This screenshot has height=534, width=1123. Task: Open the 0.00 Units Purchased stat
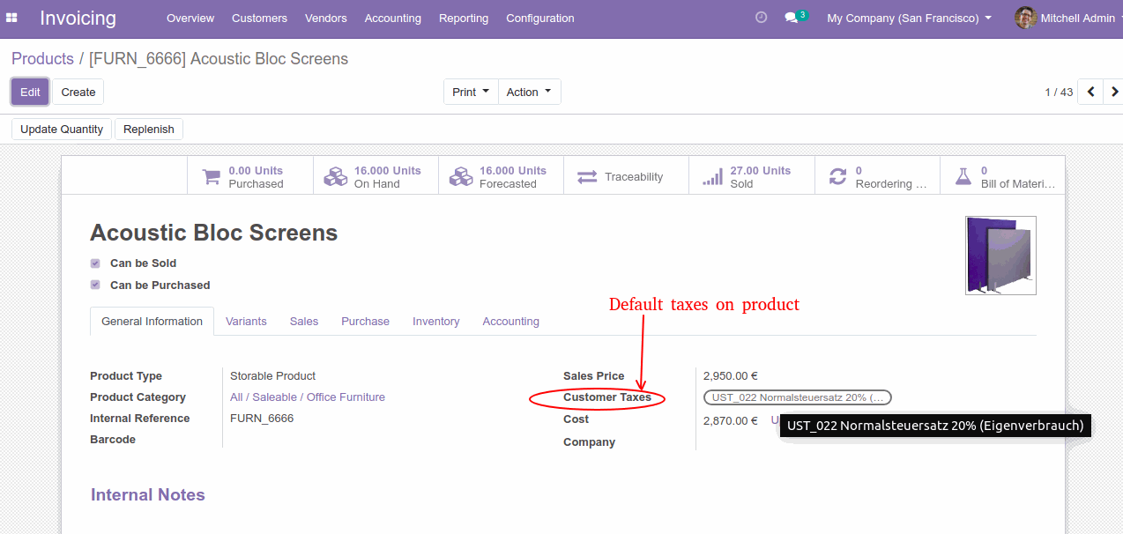pos(250,177)
